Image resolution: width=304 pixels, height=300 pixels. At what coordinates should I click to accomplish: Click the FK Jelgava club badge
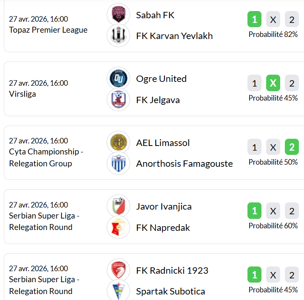[118, 100]
